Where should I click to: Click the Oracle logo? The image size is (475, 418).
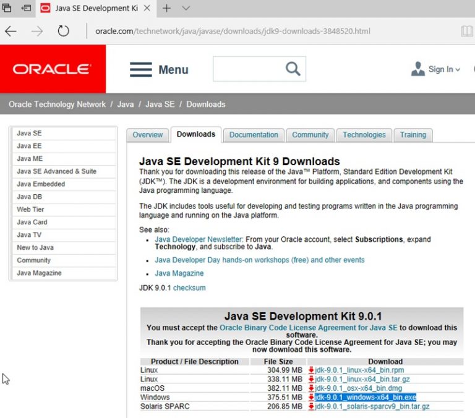coord(52,69)
